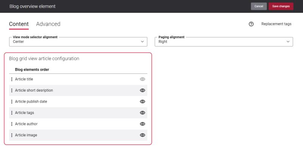Click the help question mark icon
This screenshot has height=148, width=303.
point(251,24)
